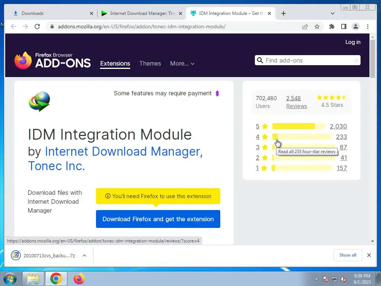
Task: Open the 2,030 five-star reviews count
Action: coord(338,126)
